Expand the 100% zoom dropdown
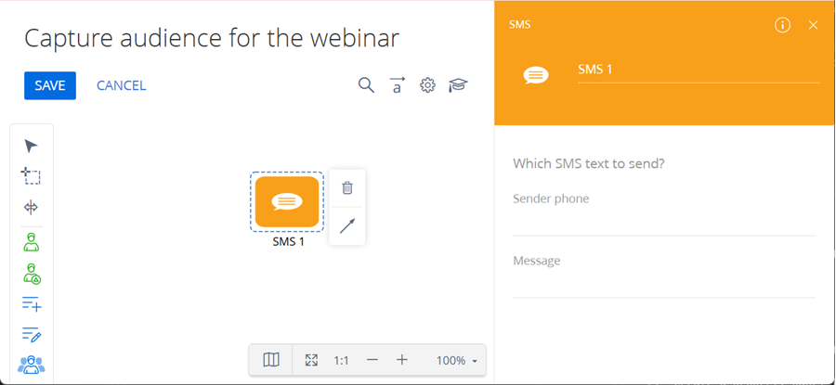836x385 pixels. click(x=457, y=360)
